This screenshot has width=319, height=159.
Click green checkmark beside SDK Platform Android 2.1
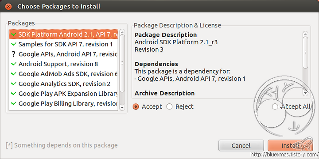[14, 34]
